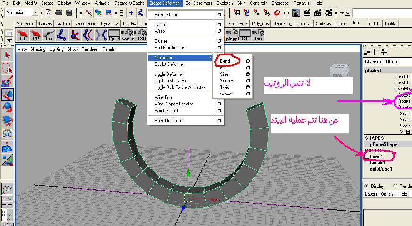This screenshot has width=412, height=226.
Task: Open the Layers menu in Layer Editor
Action: point(371,194)
